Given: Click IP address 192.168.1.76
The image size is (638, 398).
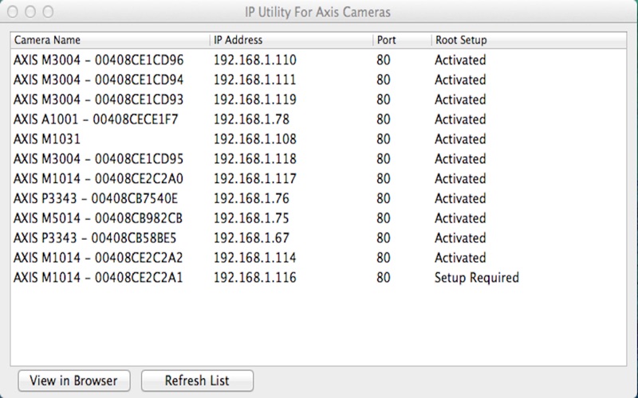Looking at the screenshot, I should pyautogui.click(x=251, y=198).
